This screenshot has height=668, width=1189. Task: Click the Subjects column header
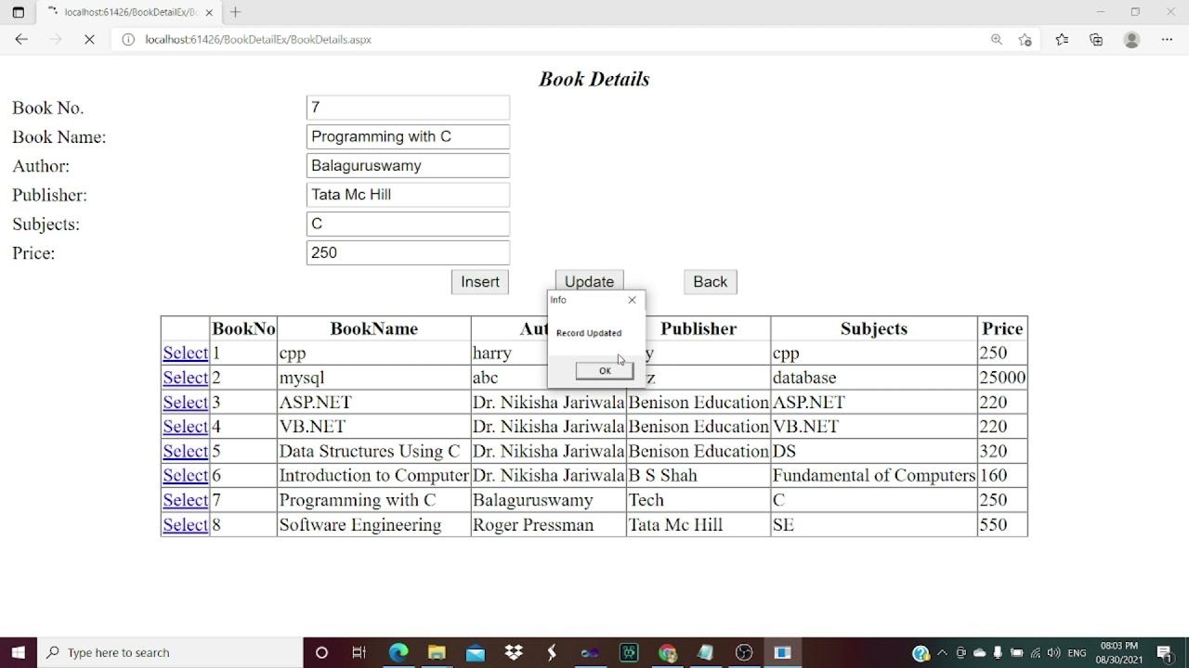[873, 329]
